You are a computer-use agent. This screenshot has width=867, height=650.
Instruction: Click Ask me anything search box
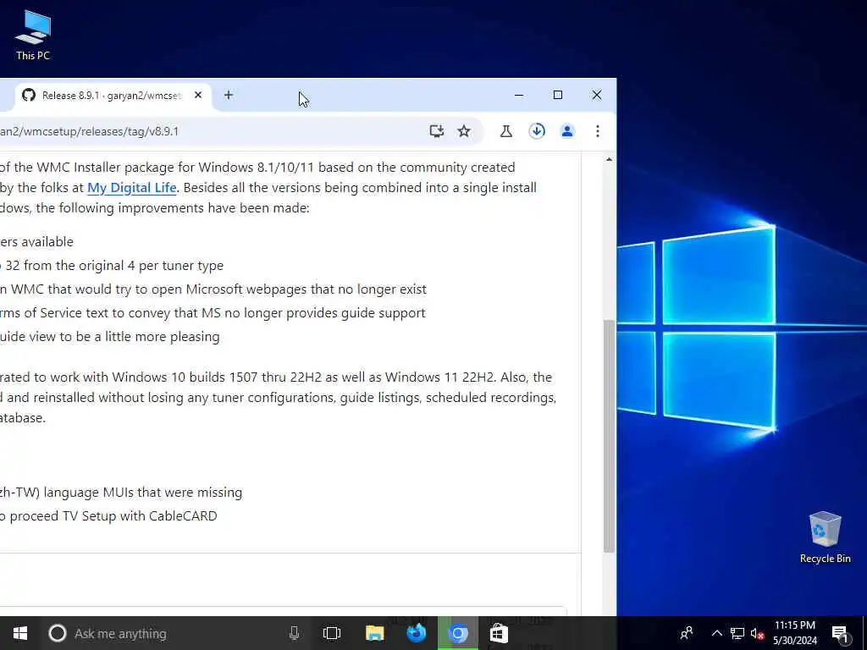[x=176, y=633]
